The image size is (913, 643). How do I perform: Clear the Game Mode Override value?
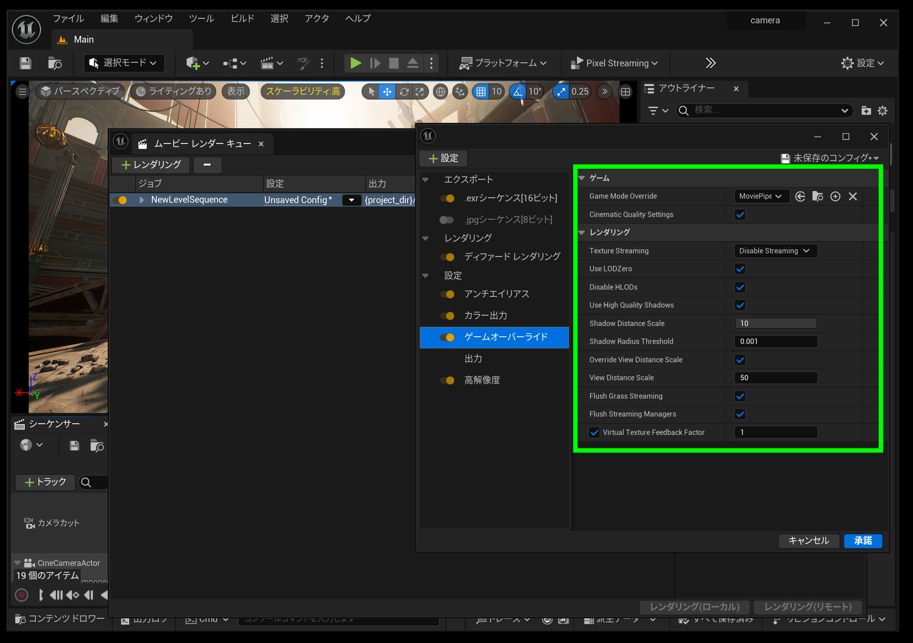tap(853, 196)
